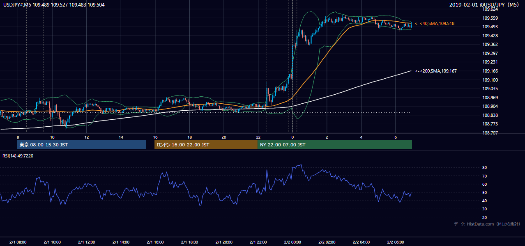This screenshot has width=525, height=246.
Task: Click price axis value 109.166
Action: (490, 71)
